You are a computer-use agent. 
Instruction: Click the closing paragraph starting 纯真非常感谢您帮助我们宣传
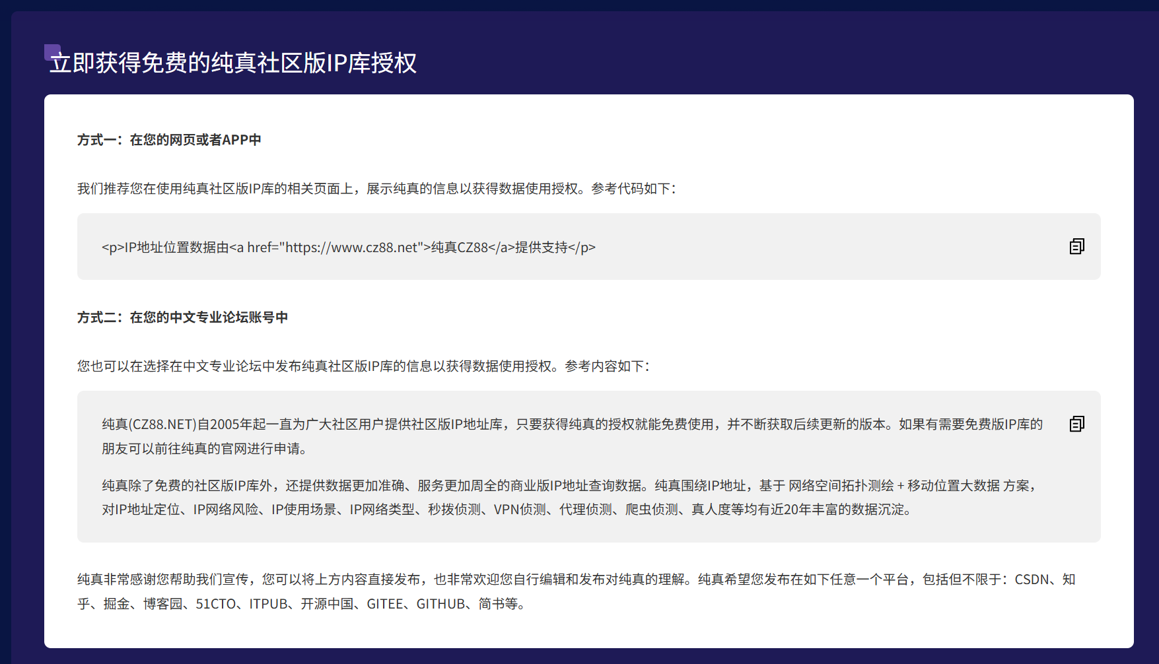click(577, 591)
